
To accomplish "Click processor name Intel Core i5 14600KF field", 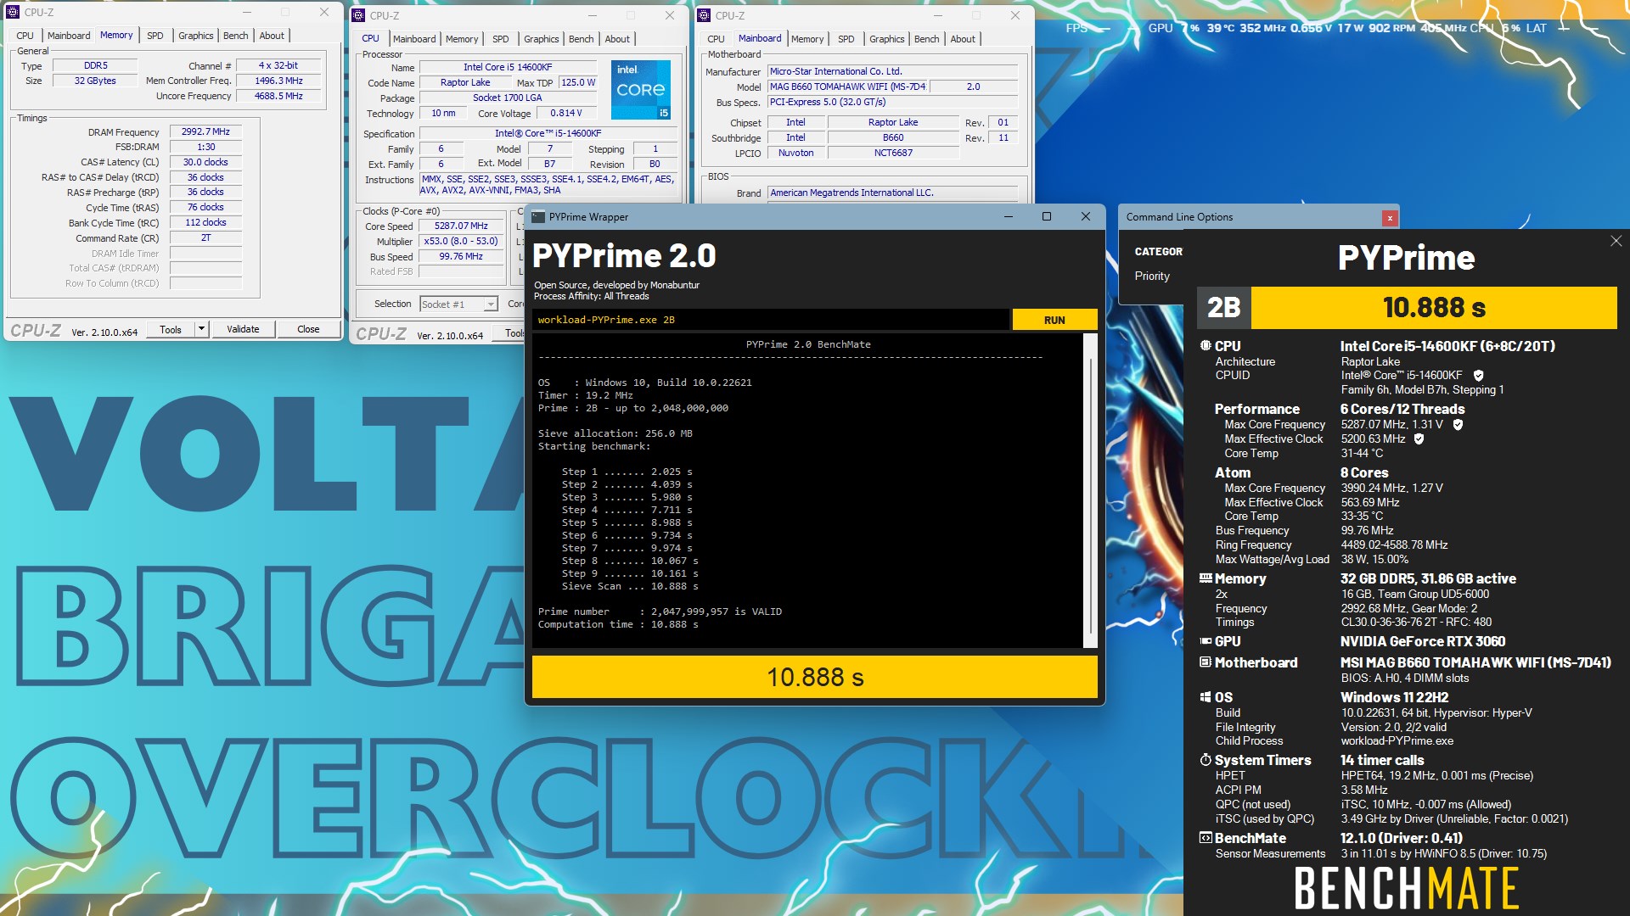I will pos(508,67).
